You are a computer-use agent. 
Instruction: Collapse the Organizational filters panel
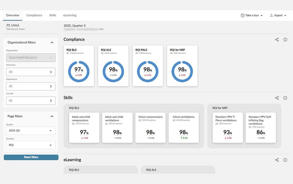(x=52, y=42)
